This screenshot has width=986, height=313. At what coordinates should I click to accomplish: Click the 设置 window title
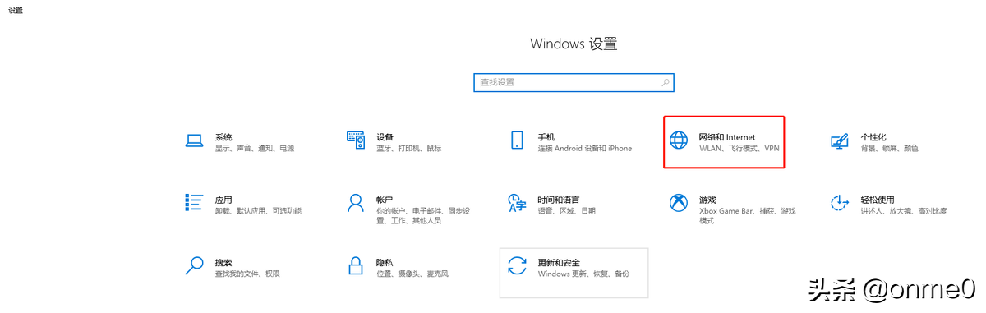16,10
